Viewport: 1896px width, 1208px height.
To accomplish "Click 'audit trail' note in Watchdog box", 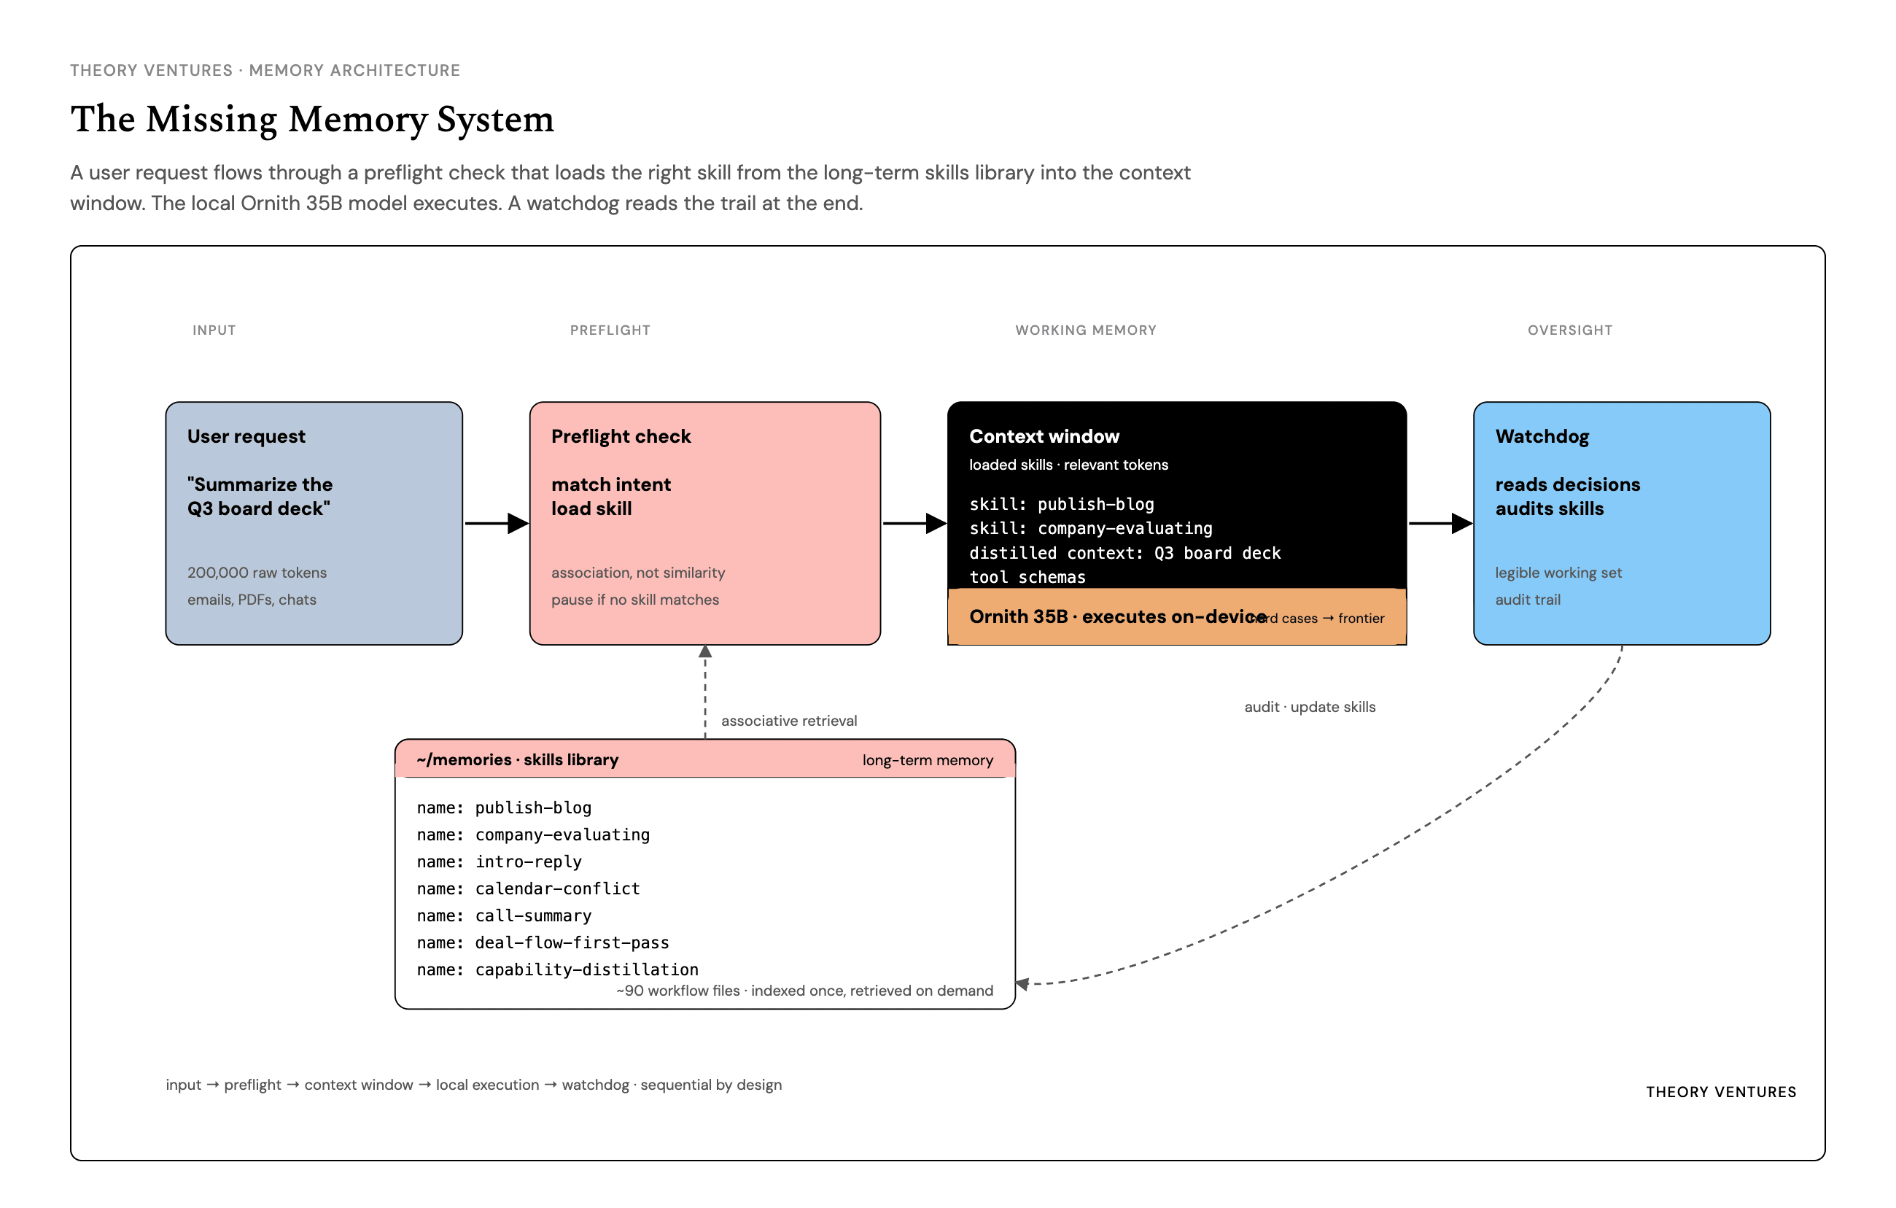I will pyautogui.click(x=1528, y=600).
